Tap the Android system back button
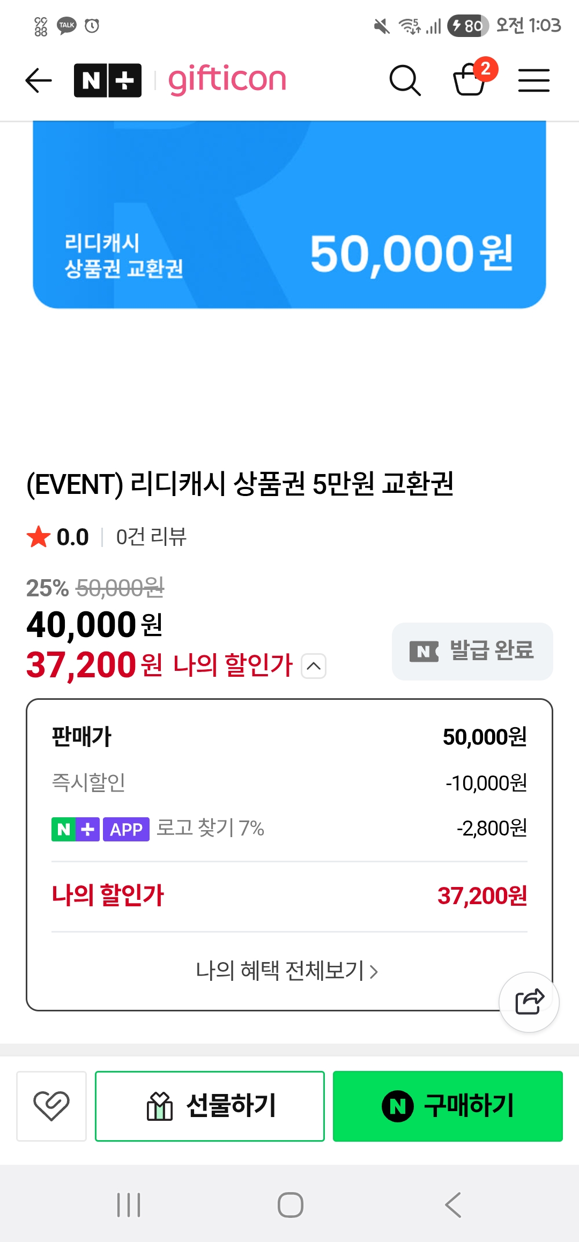579x1242 pixels. (453, 1204)
